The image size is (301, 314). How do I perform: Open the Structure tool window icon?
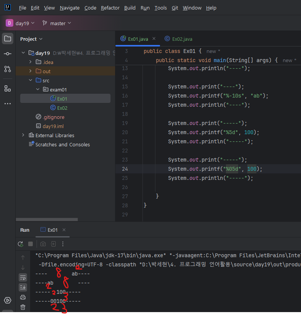8,88
